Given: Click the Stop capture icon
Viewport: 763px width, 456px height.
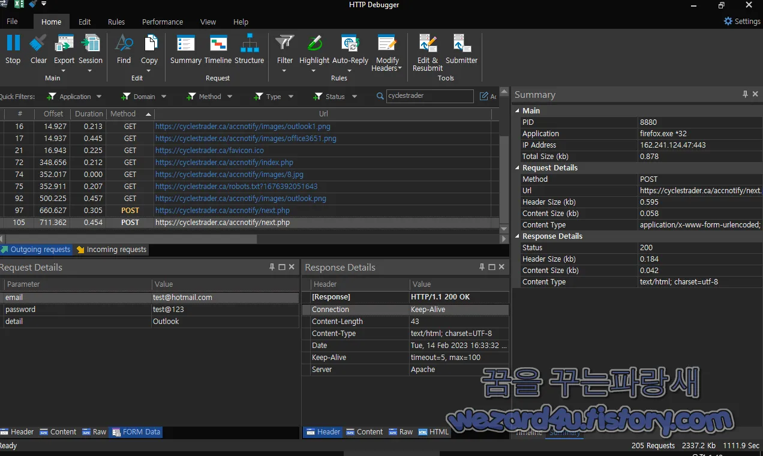Looking at the screenshot, I should (13, 44).
